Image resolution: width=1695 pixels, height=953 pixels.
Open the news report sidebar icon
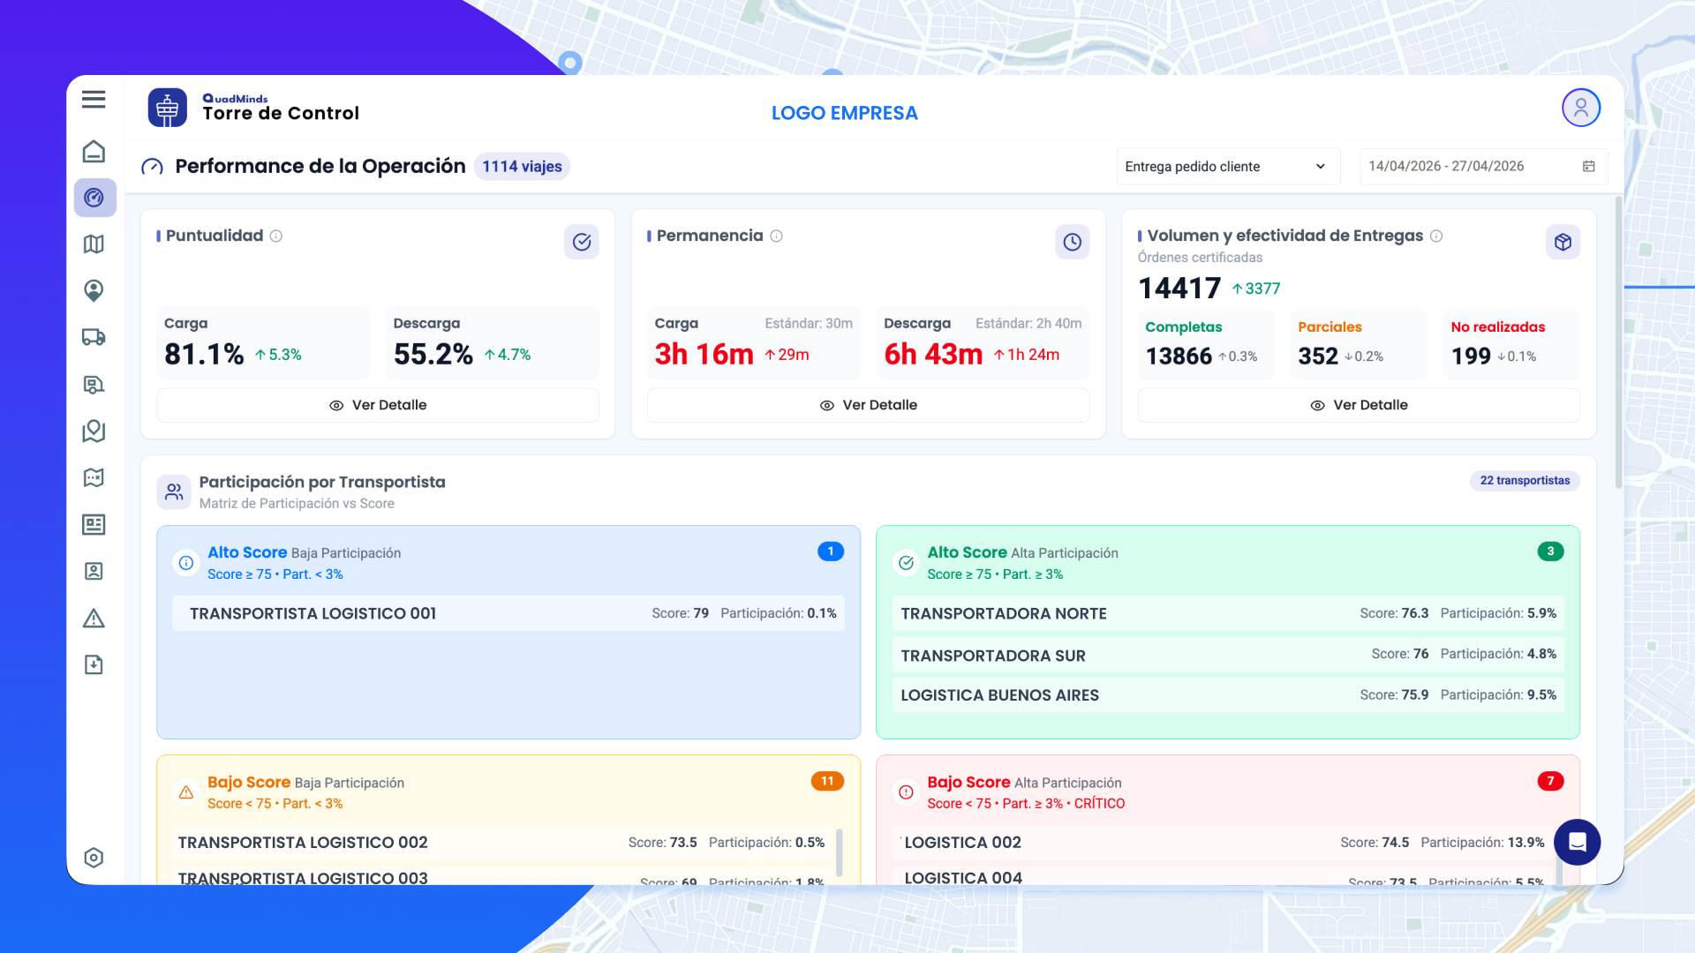click(94, 524)
